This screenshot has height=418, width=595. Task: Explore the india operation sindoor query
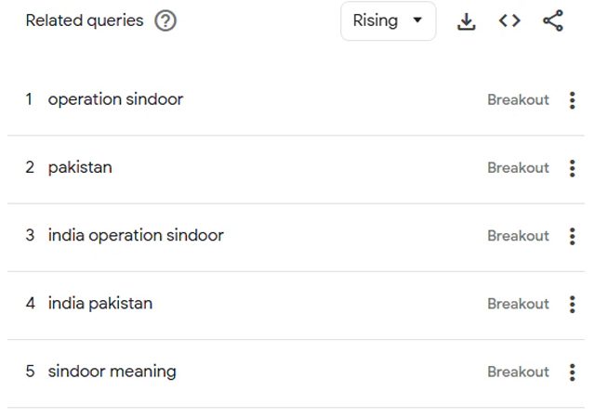tap(136, 235)
